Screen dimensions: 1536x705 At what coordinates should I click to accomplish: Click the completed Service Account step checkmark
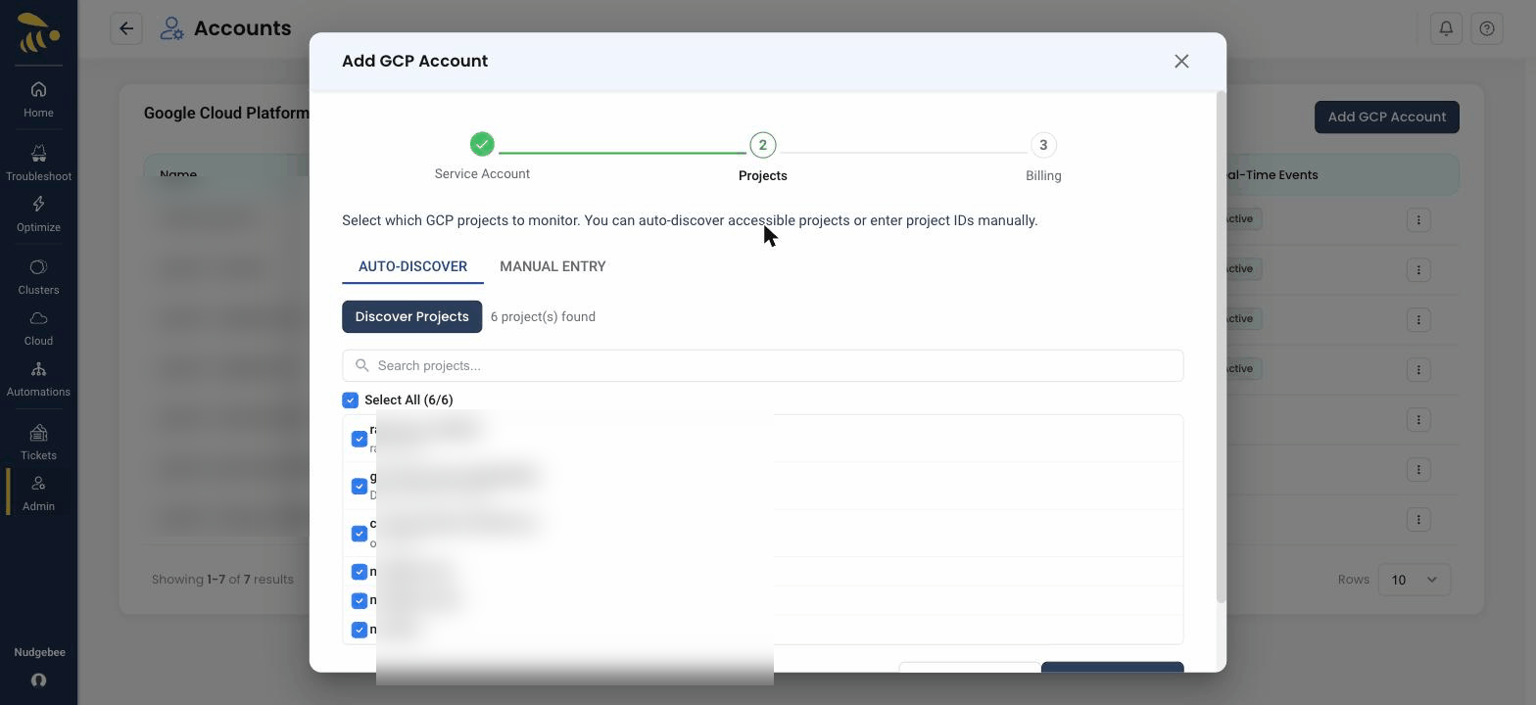pos(482,144)
